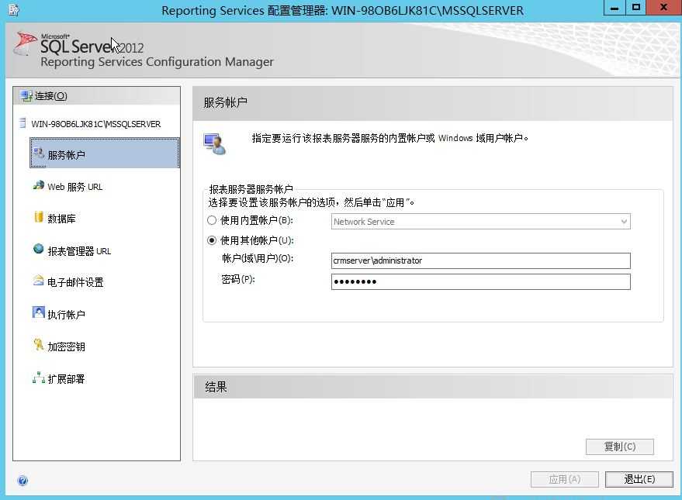
Task: Click the 退出(E) exit button
Action: tap(639, 479)
